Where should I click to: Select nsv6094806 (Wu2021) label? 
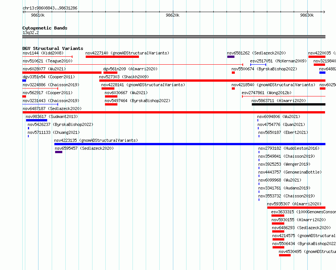(x=279, y=116)
